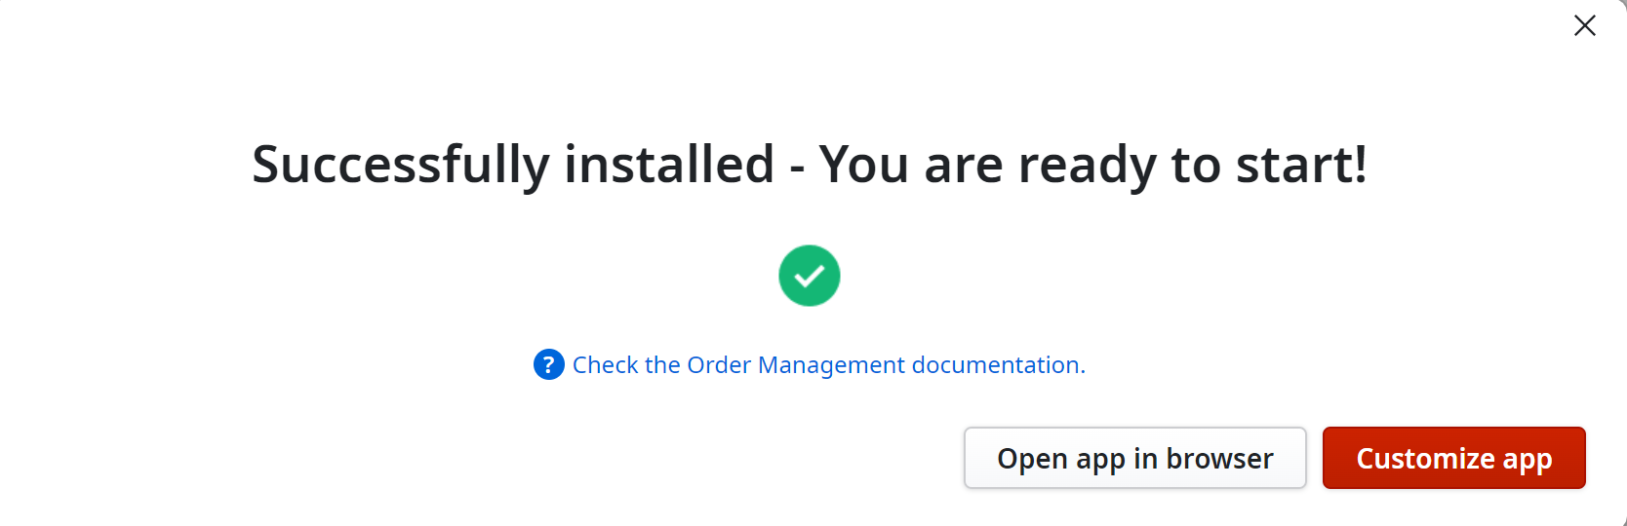Click the question mark icon next to 'Check the'
This screenshot has width=1627, height=526.
(549, 364)
